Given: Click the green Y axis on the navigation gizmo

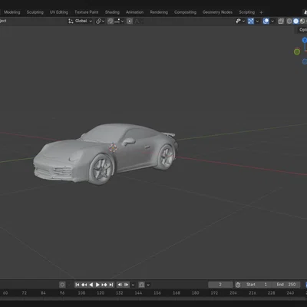Looking at the screenshot, I should point(297,52).
